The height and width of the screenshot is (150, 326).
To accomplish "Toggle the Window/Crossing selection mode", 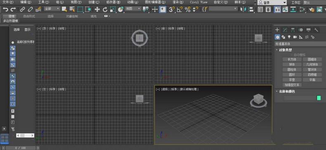I will click(88, 9).
